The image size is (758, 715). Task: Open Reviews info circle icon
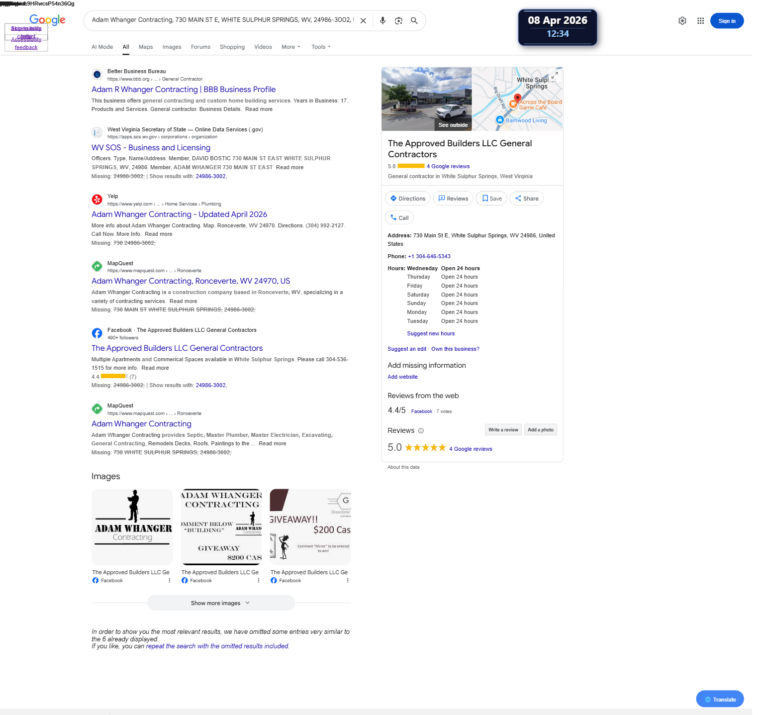pyautogui.click(x=421, y=430)
